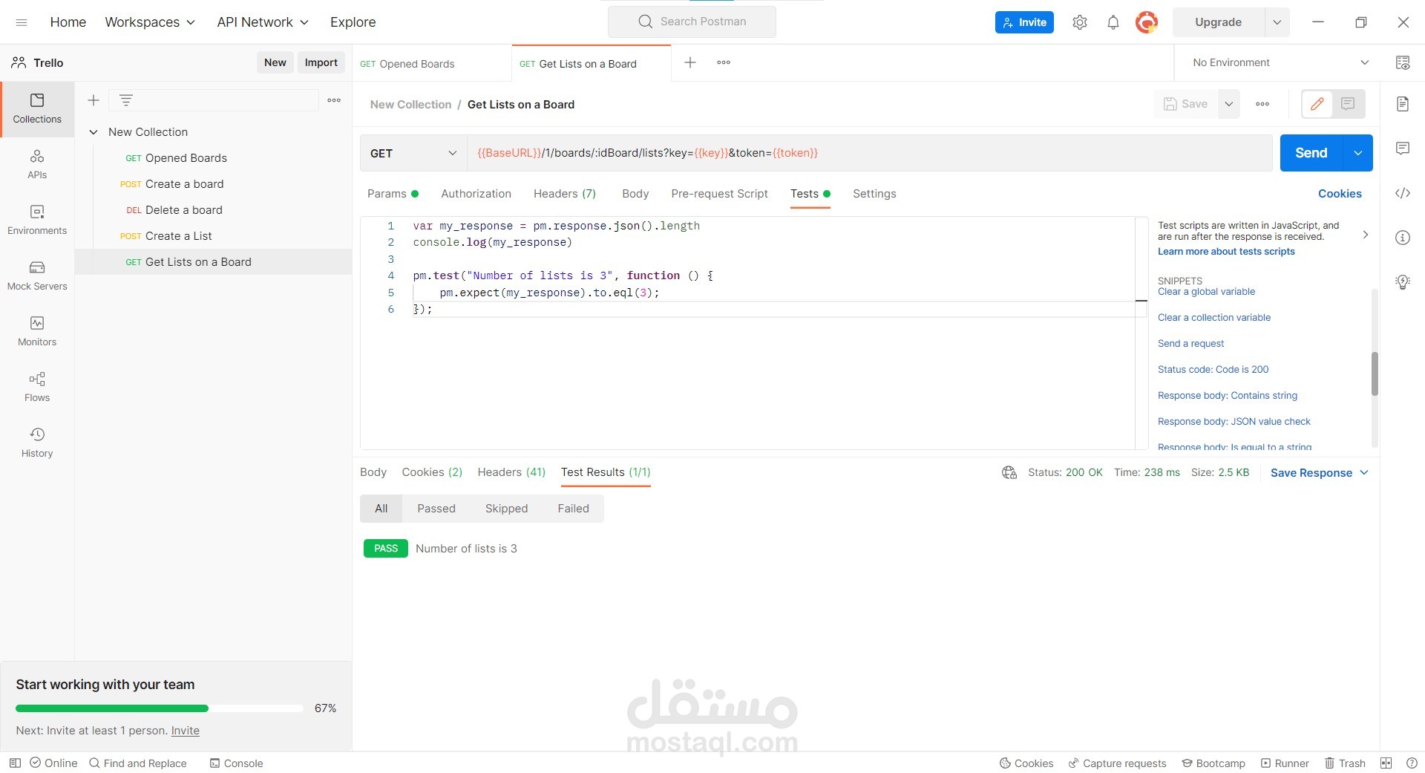Show only Passed test results
Screen dimensions: 1425x773
[x=436, y=509]
